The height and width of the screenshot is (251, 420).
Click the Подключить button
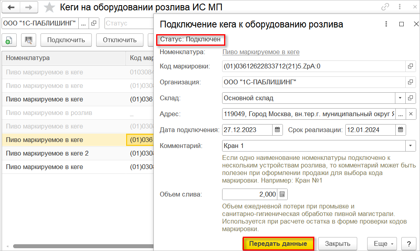click(66, 40)
